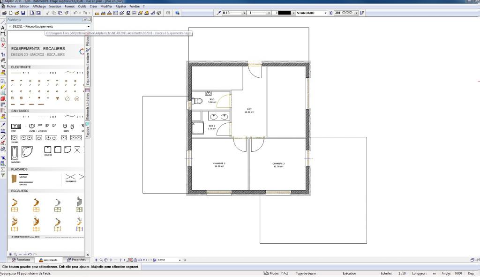
Task: Select the wooden cabinet door in Placards
Action: point(14,179)
